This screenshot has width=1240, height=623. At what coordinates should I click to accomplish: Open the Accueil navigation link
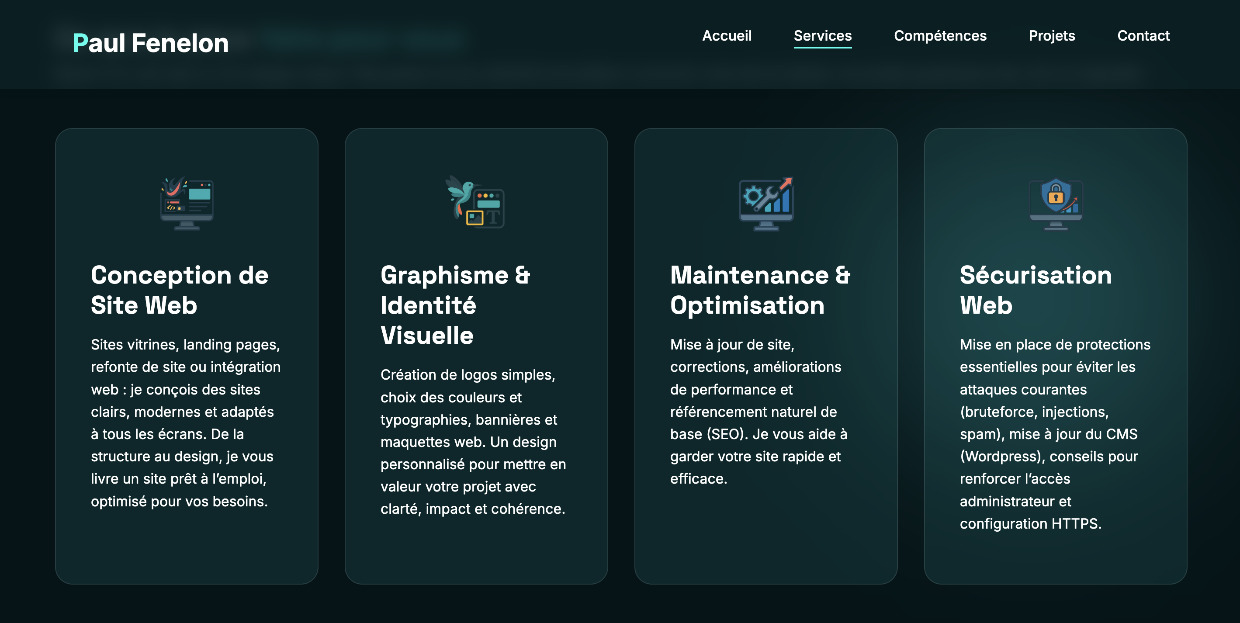[727, 36]
